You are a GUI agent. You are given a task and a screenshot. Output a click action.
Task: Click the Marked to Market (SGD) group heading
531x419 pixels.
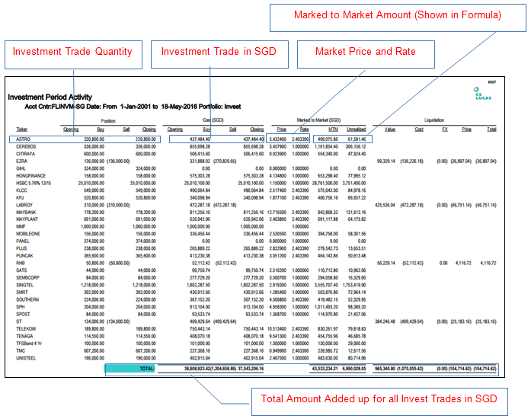(x=318, y=120)
